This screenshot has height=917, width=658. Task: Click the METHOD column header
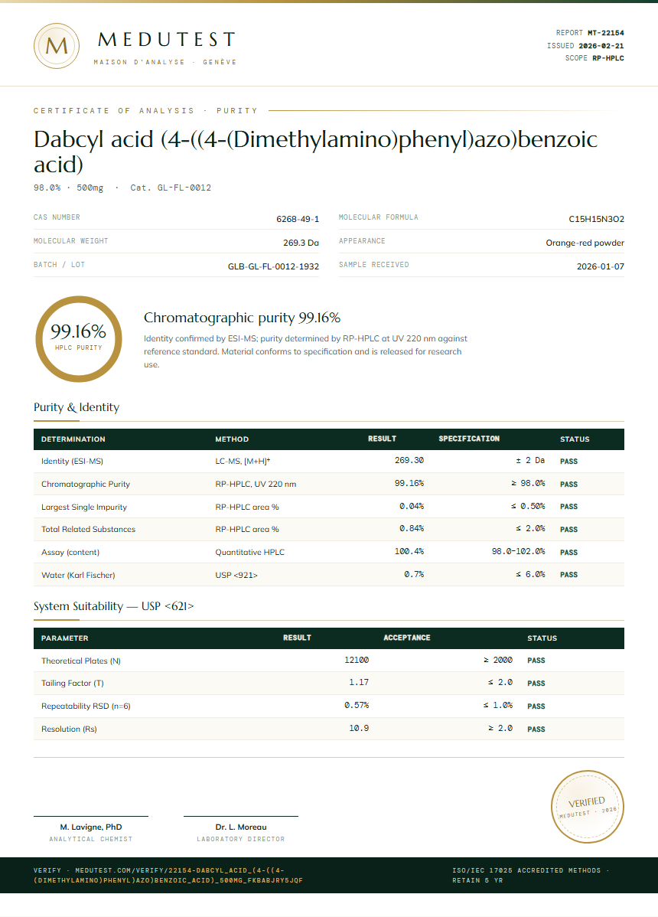(x=232, y=439)
